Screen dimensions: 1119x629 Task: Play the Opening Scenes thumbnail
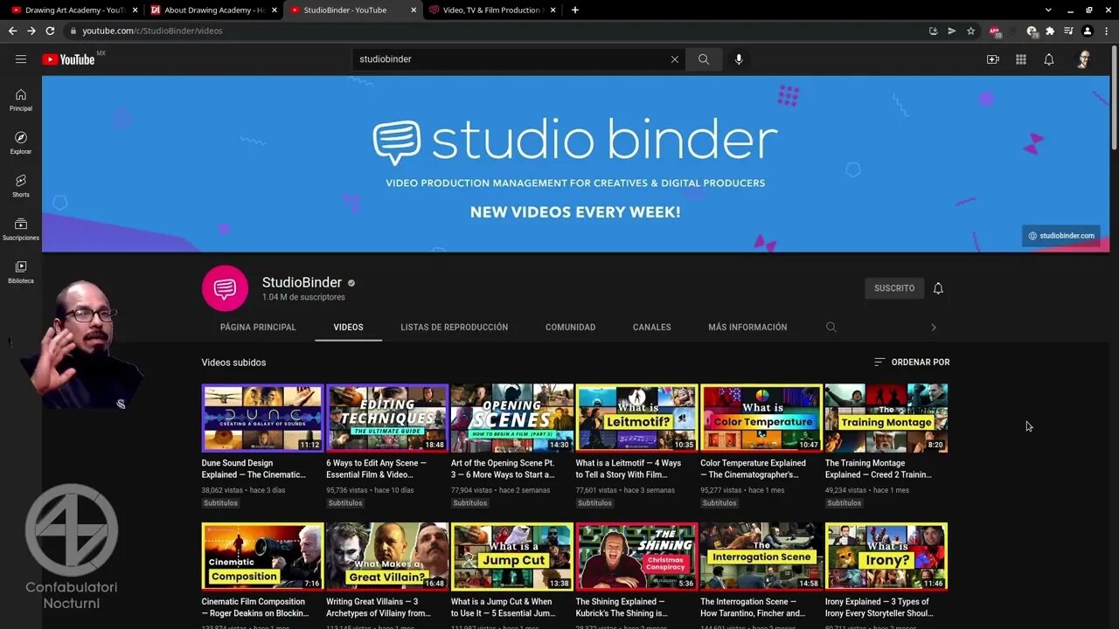click(511, 418)
